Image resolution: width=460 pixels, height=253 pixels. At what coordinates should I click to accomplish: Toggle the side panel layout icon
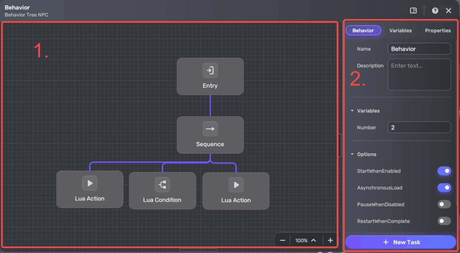click(x=413, y=10)
